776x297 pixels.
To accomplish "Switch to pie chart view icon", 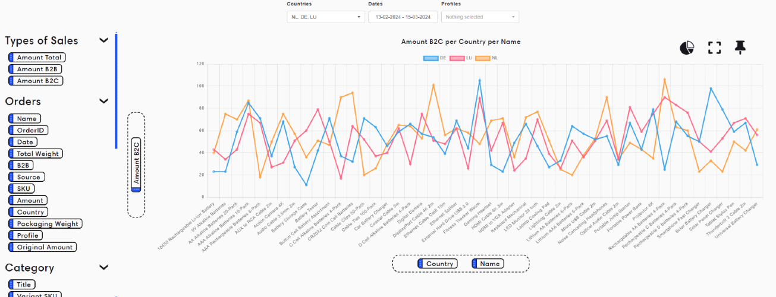I will [688, 48].
